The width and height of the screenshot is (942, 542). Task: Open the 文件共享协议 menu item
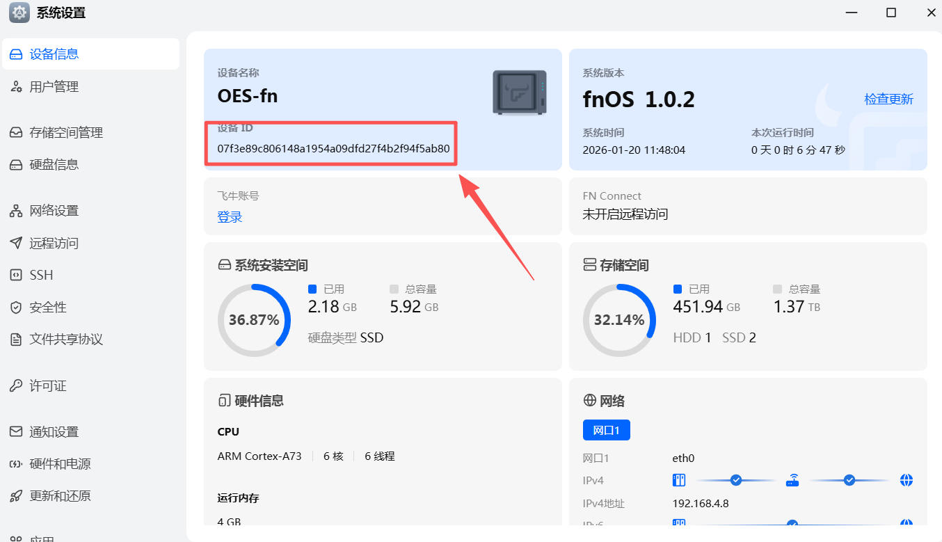(66, 339)
